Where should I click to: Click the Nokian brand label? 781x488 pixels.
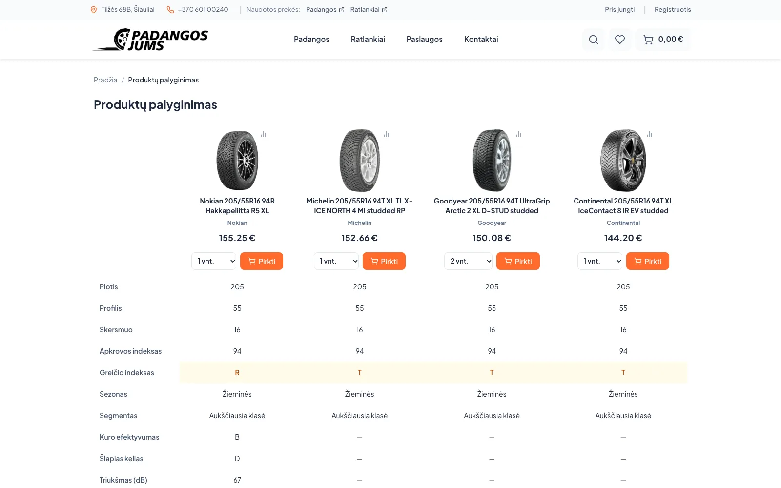coord(237,223)
